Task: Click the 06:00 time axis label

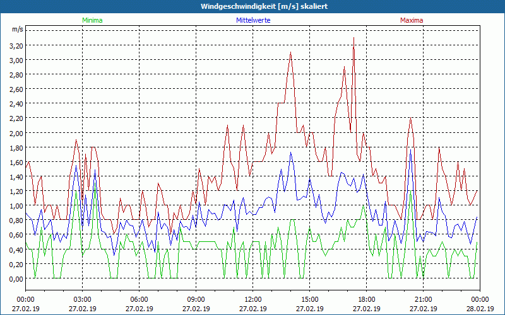Action: point(139,300)
